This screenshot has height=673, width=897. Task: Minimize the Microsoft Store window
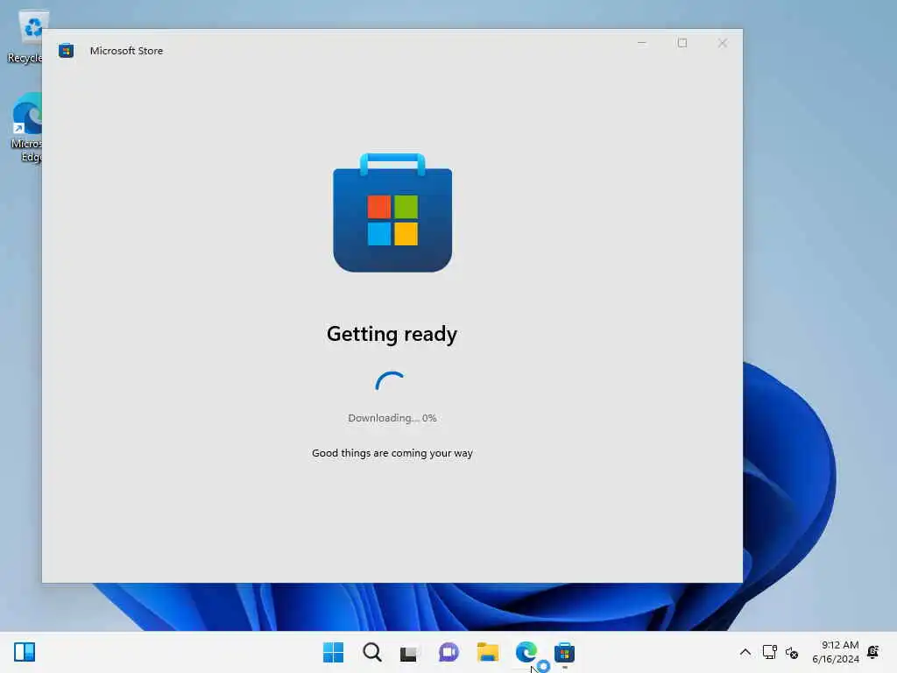pyautogui.click(x=642, y=43)
